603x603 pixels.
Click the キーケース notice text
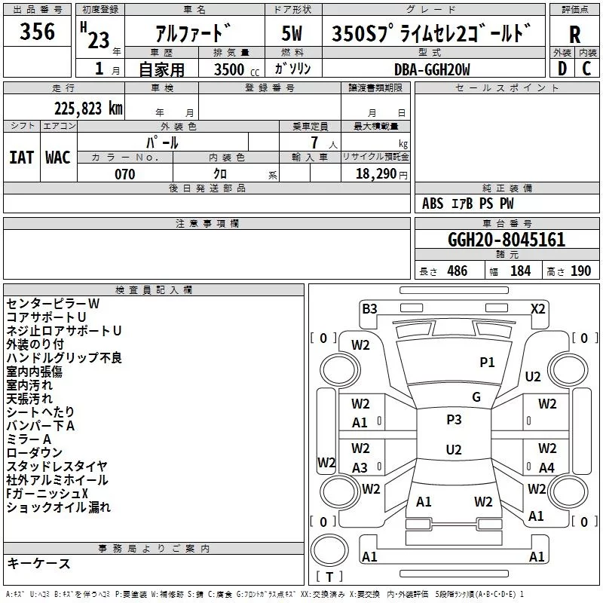[x=38, y=563]
